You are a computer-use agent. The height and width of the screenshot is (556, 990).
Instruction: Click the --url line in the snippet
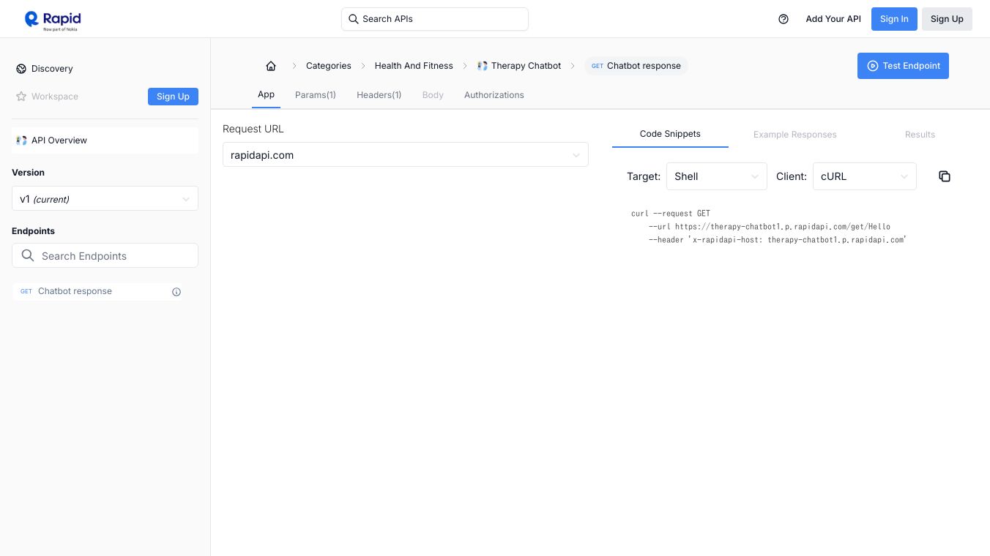click(x=770, y=227)
